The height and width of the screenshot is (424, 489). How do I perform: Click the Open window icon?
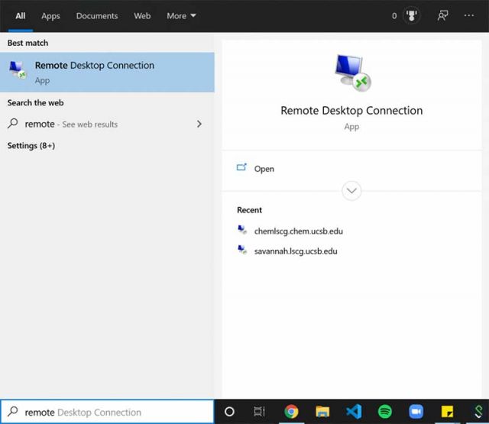point(241,167)
